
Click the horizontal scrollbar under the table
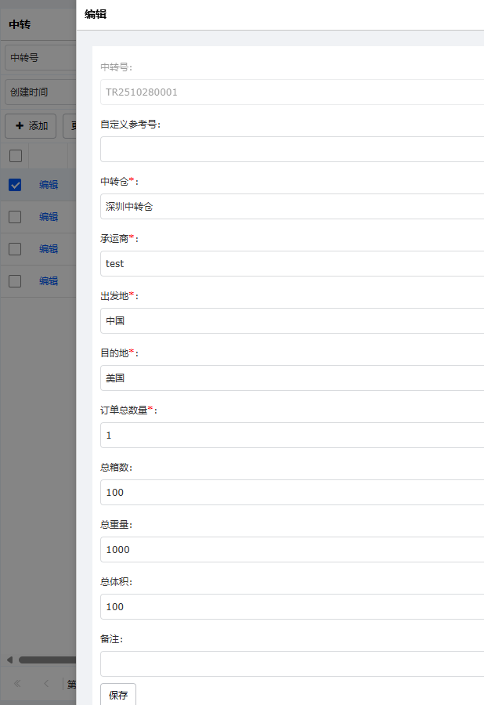(47, 660)
